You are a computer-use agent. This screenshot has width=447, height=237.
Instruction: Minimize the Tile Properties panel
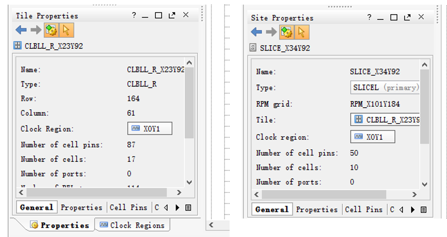point(145,17)
